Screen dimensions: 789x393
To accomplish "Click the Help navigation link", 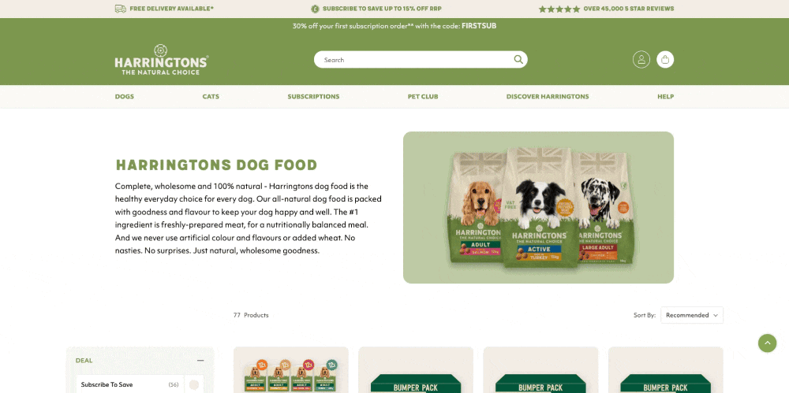I will pos(665,97).
